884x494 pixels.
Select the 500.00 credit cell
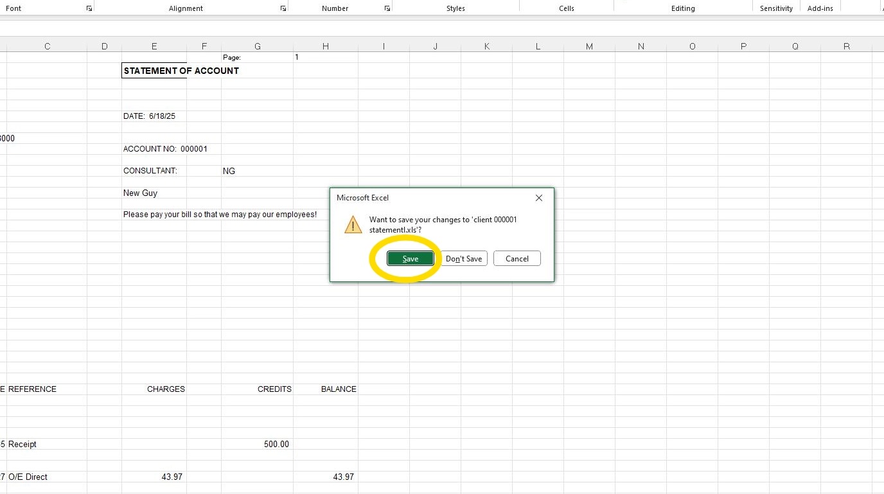[257, 445]
